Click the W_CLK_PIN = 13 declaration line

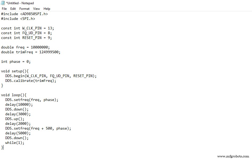point(28,28)
